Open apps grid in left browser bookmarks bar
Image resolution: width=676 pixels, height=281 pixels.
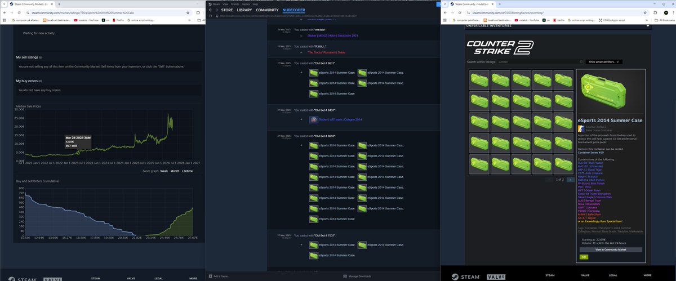tap(4, 20)
